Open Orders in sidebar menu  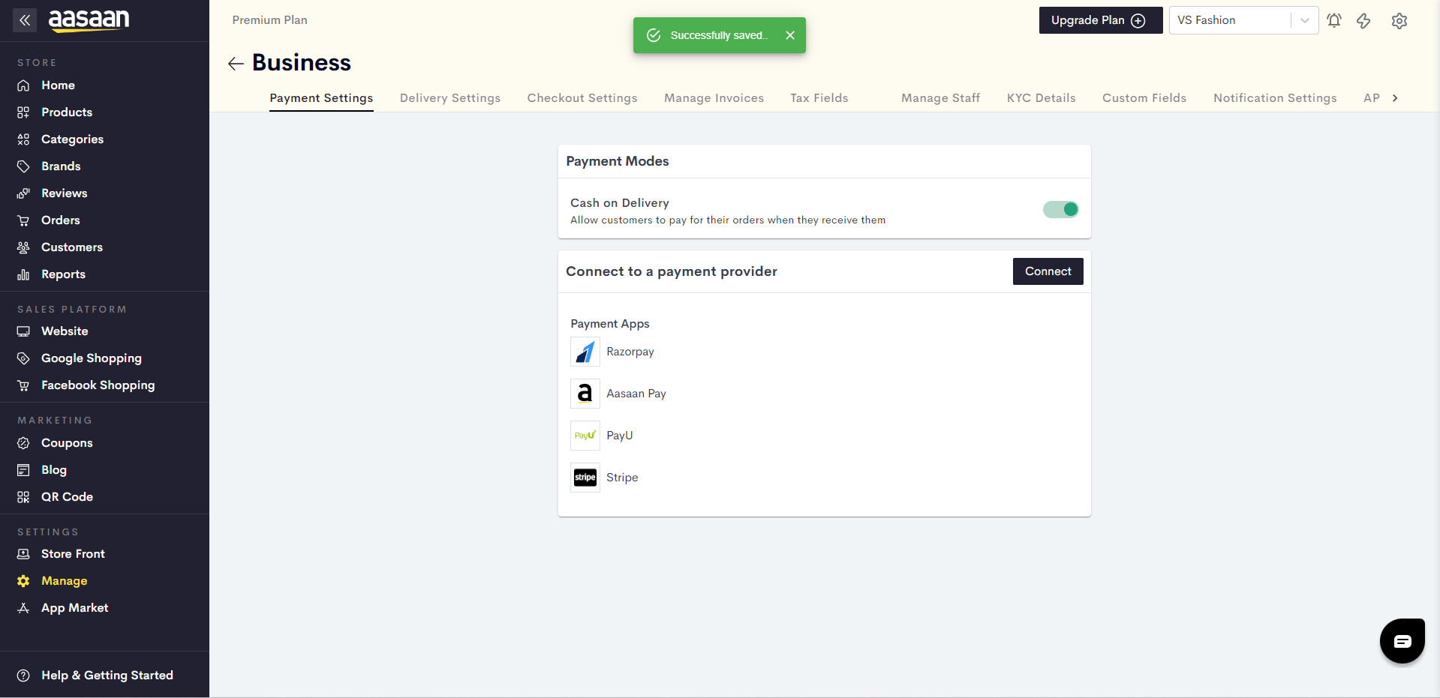(61, 220)
